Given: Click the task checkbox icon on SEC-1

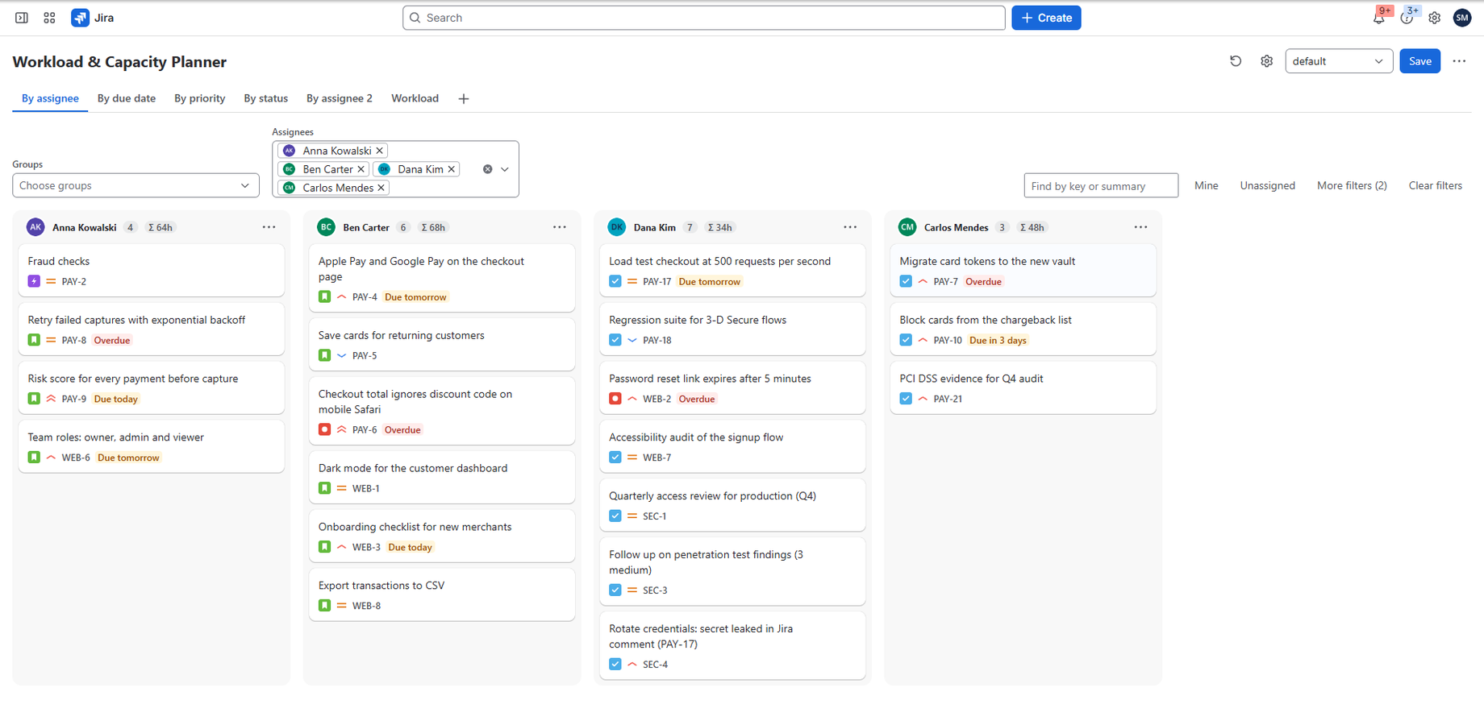Looking at the screenshot, I should click(x=615, y=516).
